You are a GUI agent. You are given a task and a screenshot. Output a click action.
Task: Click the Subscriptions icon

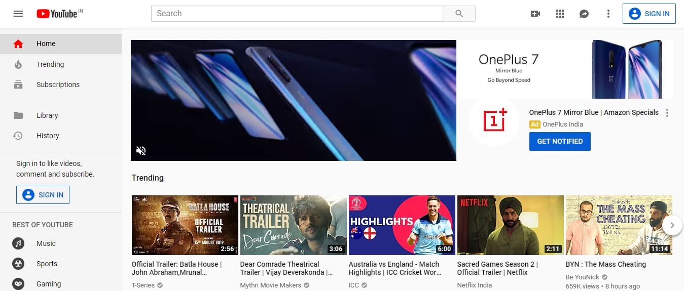click(x=18, y=85)
